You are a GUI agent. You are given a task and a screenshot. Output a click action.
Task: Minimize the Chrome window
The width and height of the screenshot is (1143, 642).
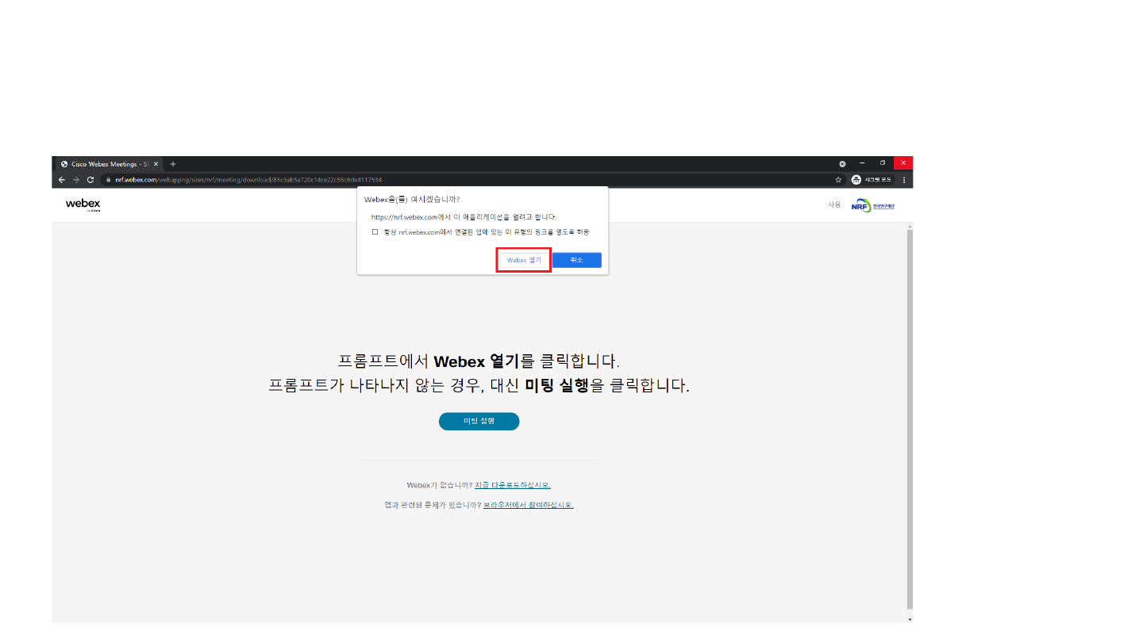click(862, 163)
